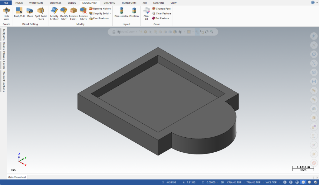Click Remove History command
The image size is (319, 185).
(x=100, y=8)
